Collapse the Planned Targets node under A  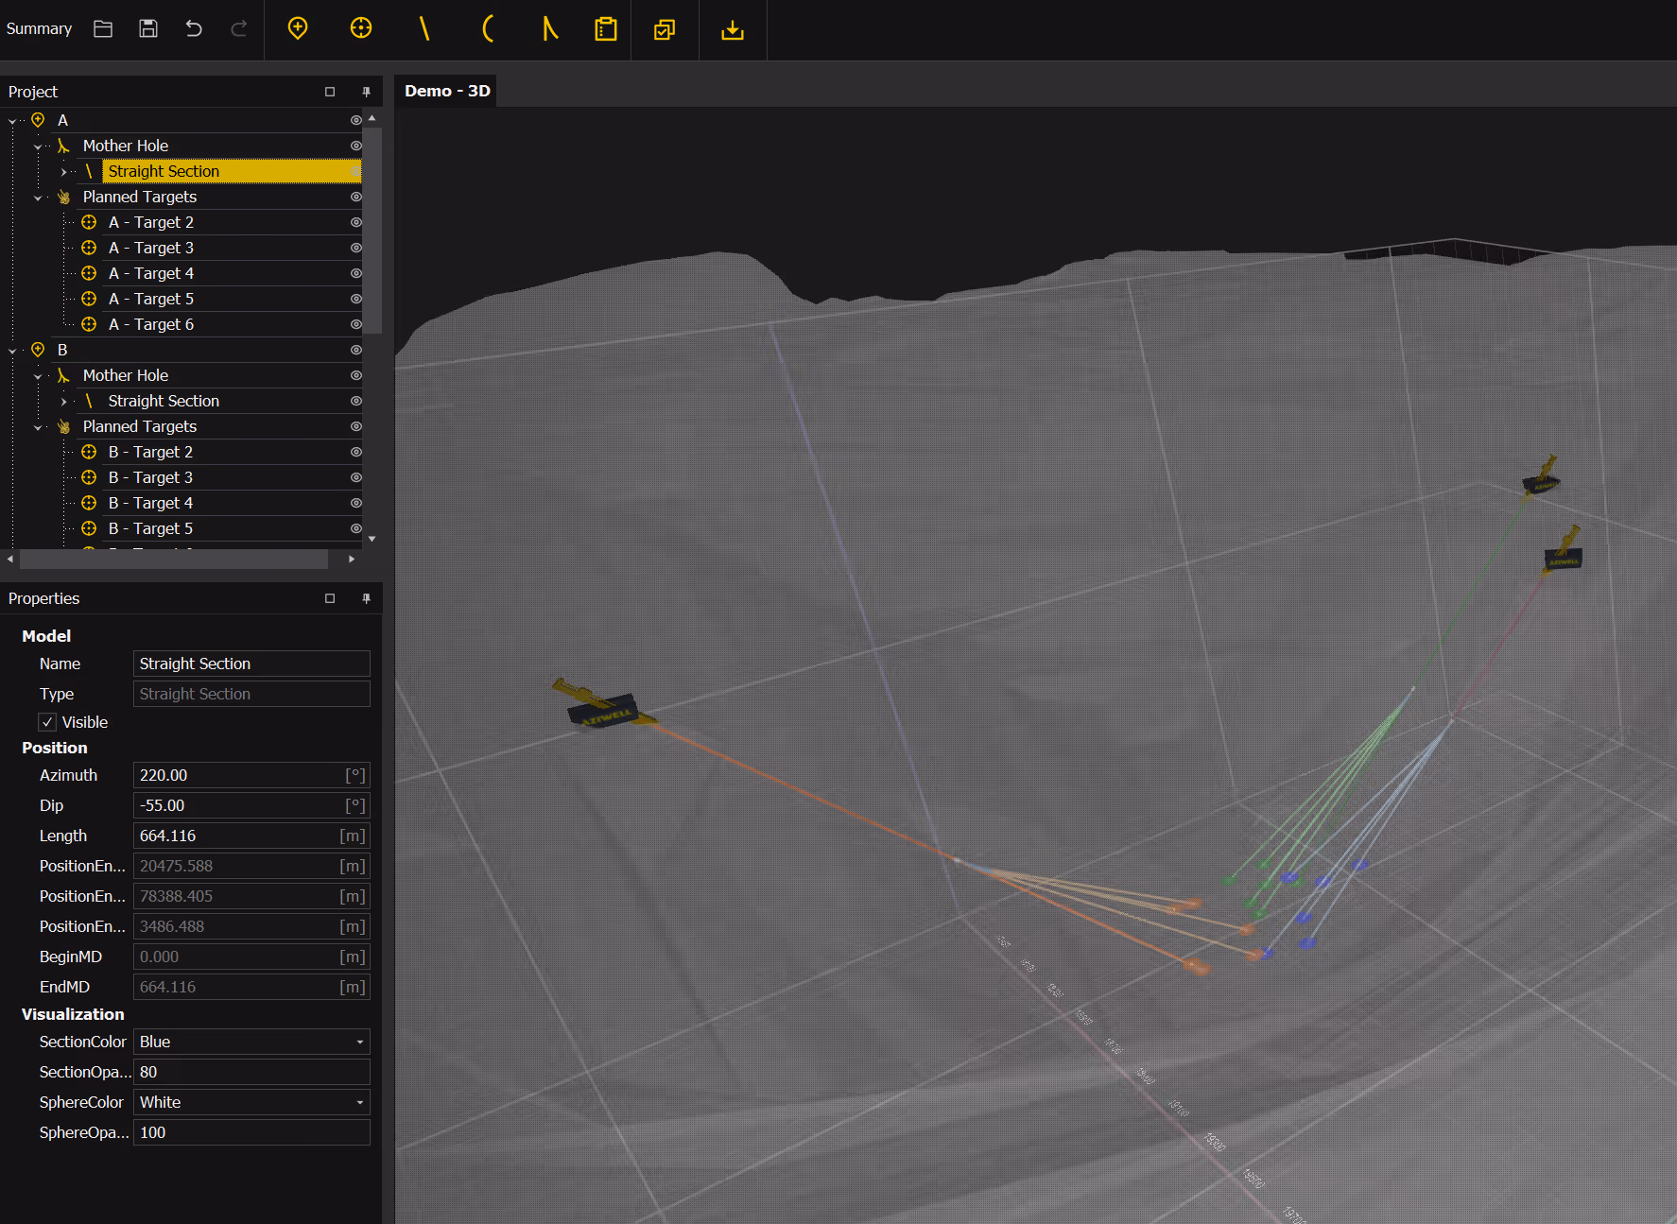click(38, 198)
